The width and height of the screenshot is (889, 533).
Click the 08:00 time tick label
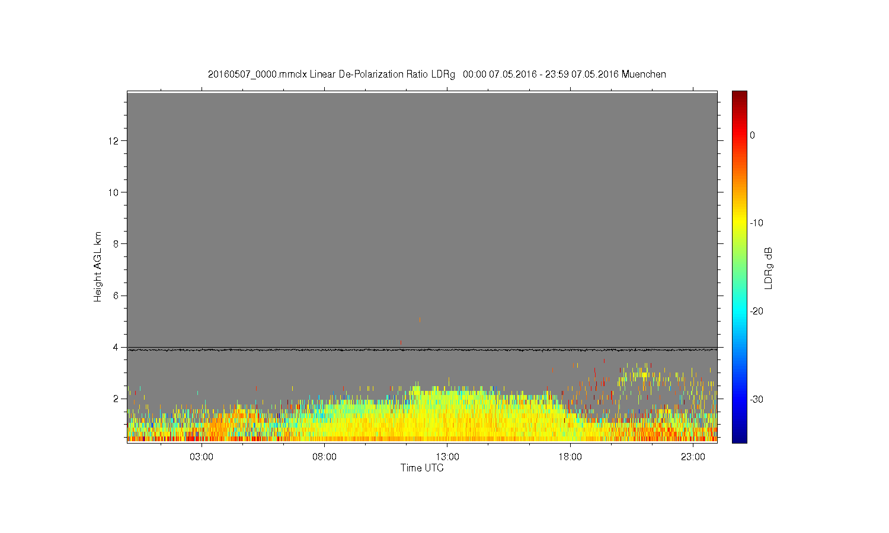click(x=324, y=457)
